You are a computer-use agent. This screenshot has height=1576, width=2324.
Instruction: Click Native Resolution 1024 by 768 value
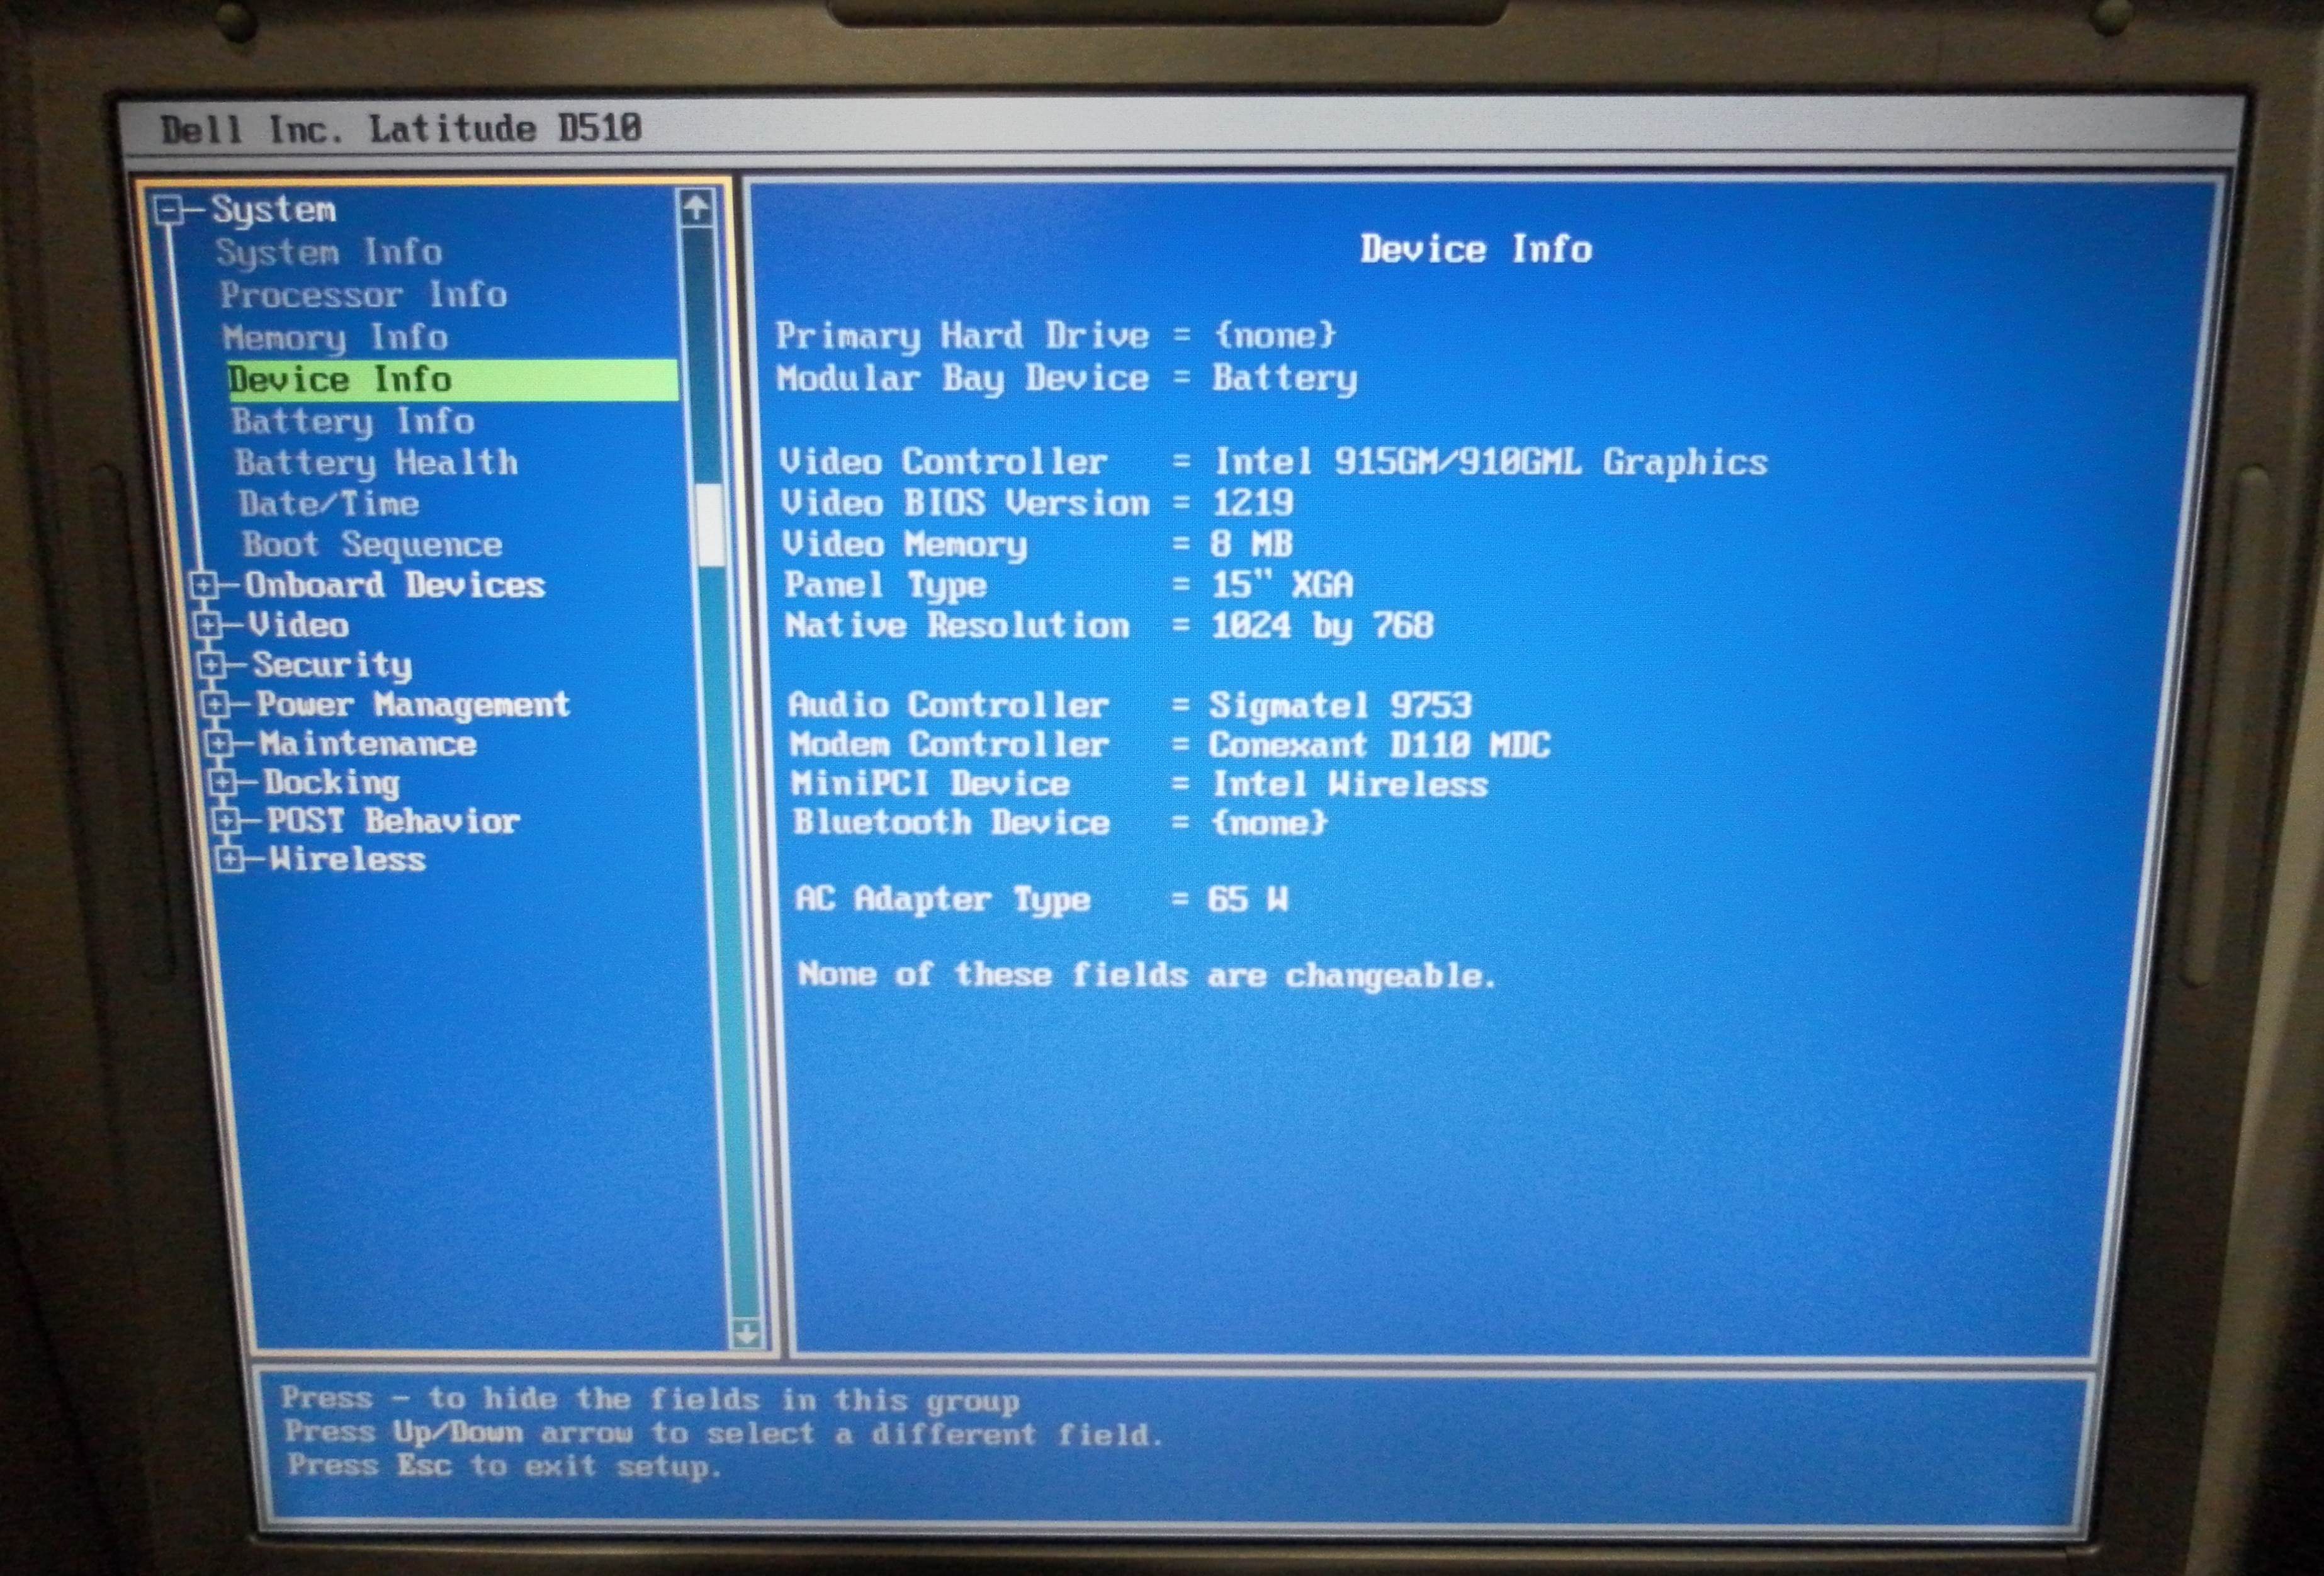point(1322,626)
